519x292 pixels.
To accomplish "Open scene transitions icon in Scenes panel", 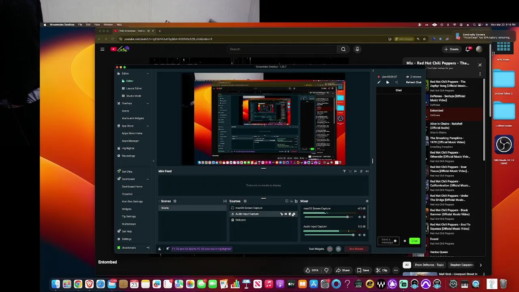I will coord(225,201).
